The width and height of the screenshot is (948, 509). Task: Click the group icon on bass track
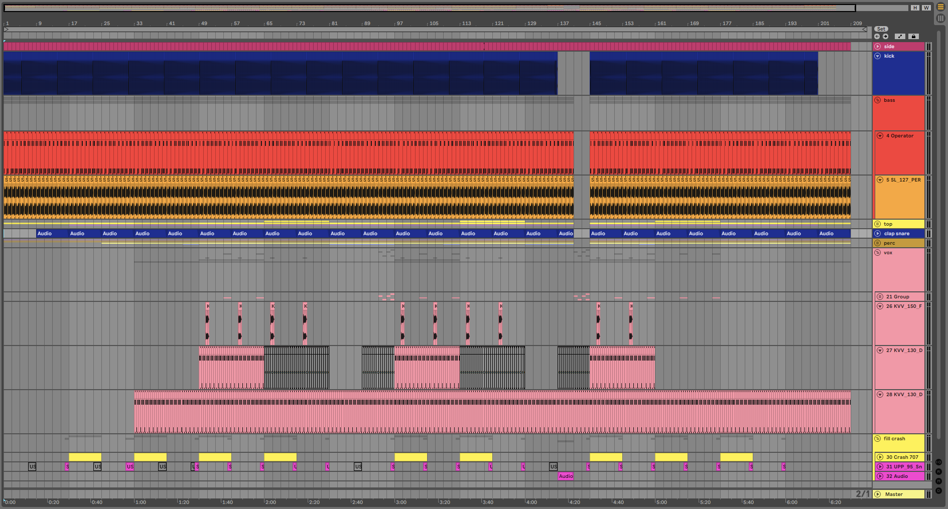point(878,100)
